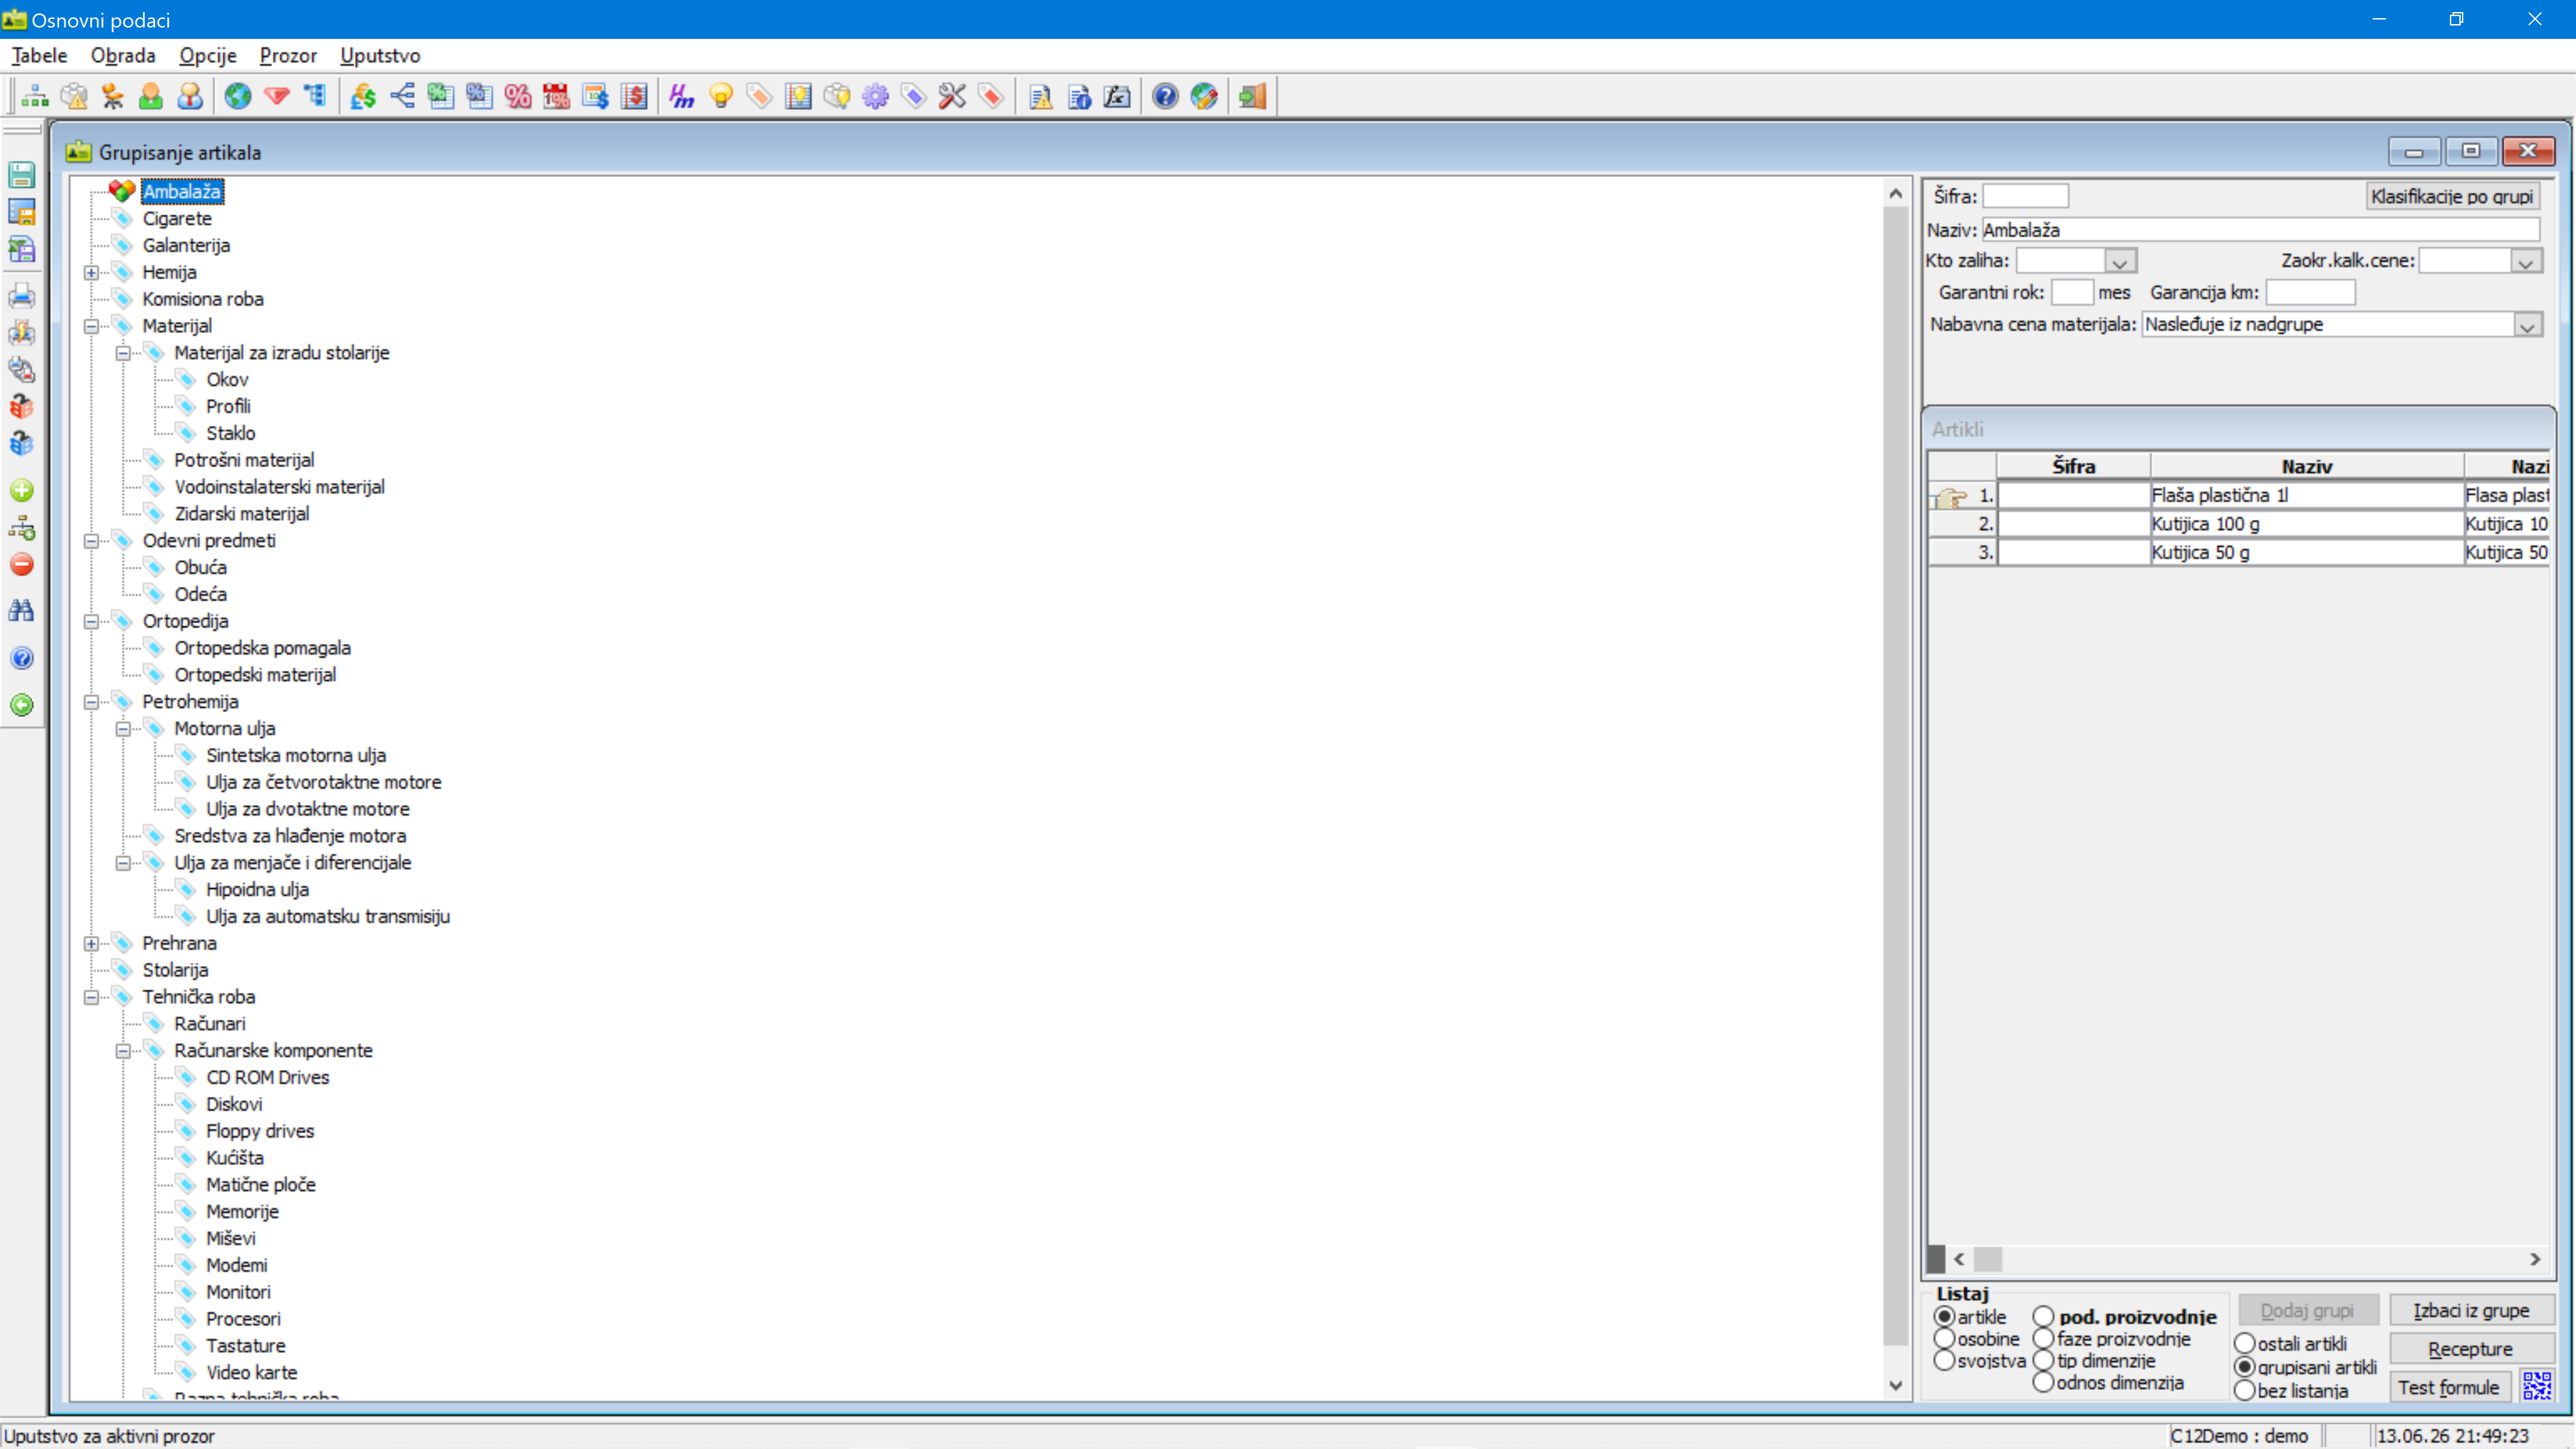Click the 'Izbaci iz grupe' button
The width and height of the screenshot is (2576, 1449).
point(2471,1310)
